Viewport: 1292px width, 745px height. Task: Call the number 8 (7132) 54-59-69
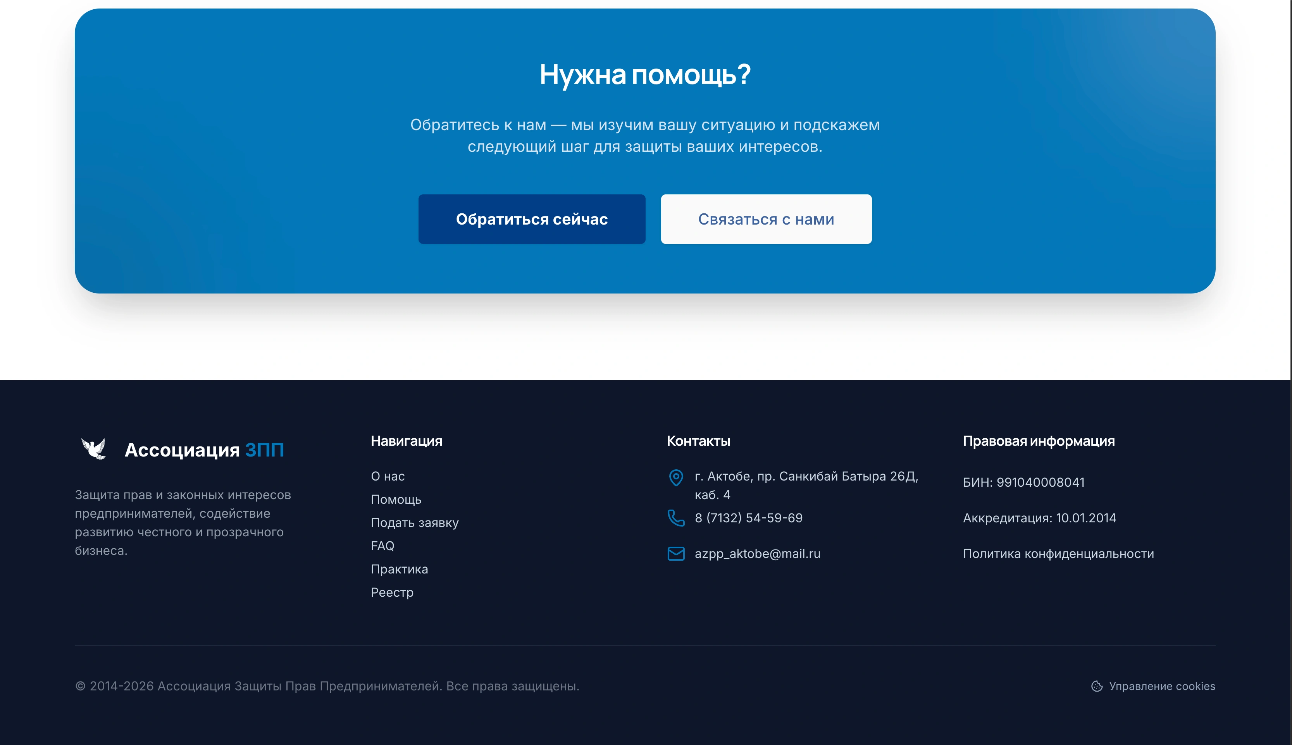(x=749, y=518)
